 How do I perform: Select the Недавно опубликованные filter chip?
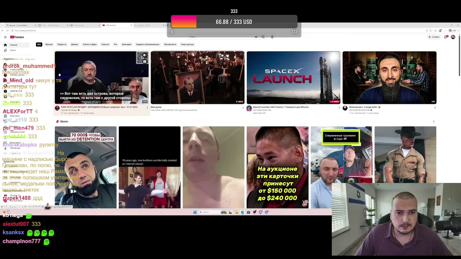pyautogui.click(x=148, y=45)
